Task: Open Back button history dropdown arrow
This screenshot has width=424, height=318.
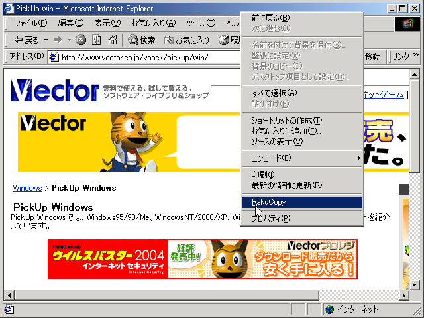Action: click(x=46, y=40)
